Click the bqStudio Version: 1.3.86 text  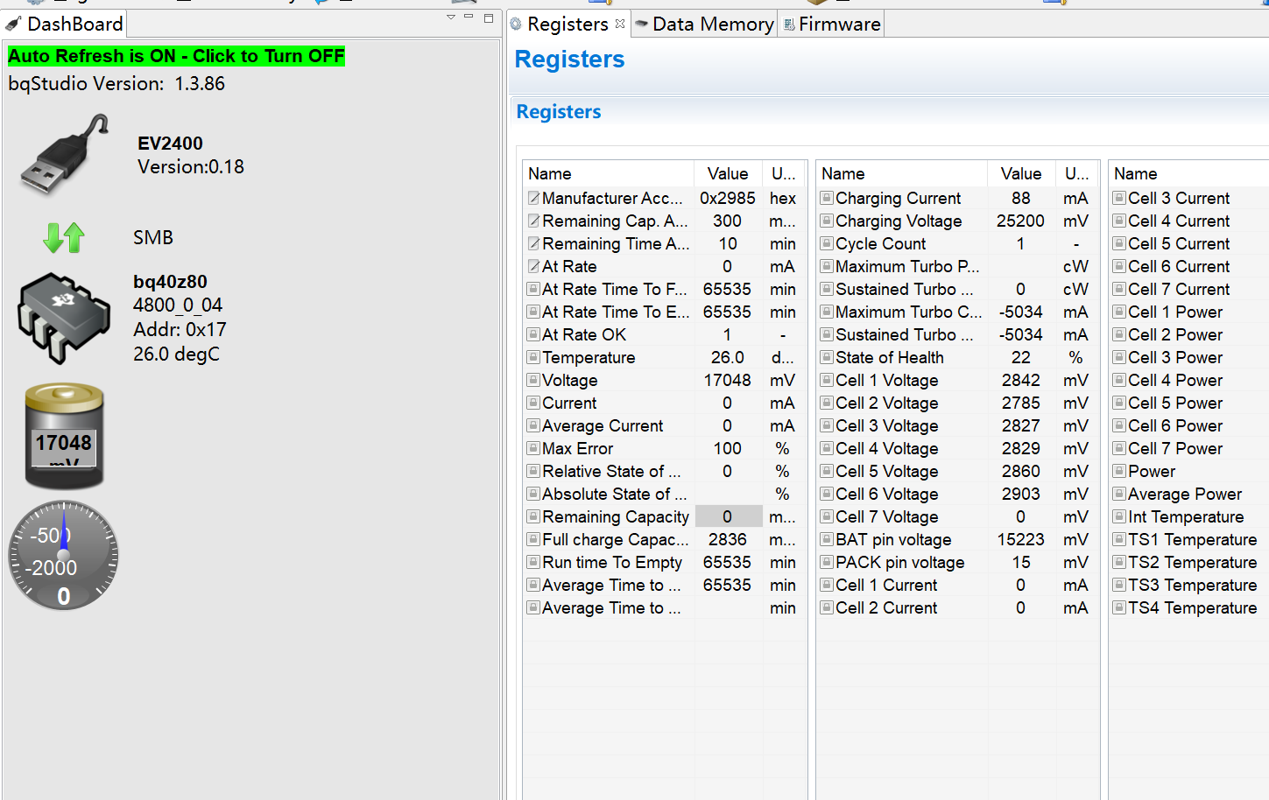pos(116,83)
